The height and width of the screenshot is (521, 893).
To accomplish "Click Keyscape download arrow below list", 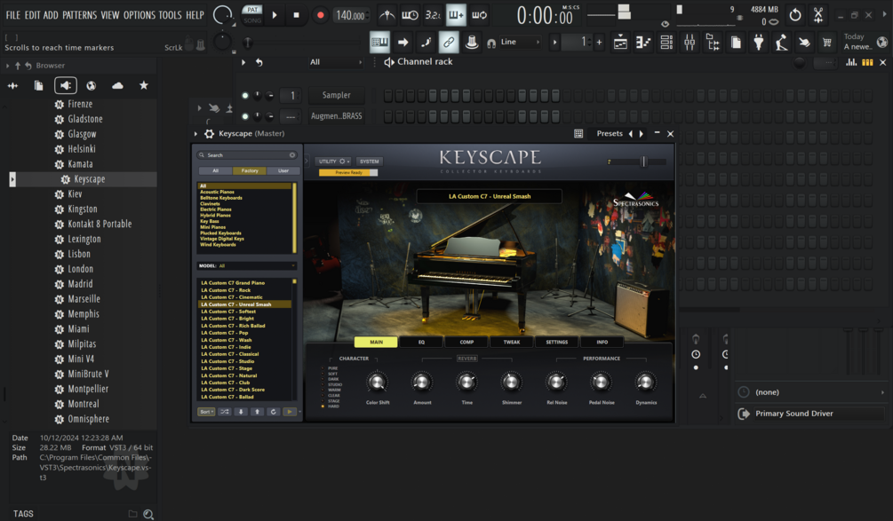I will tap(241, 412).
